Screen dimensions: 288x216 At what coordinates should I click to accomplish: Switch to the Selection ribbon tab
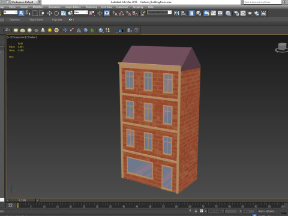coord(14,20)
